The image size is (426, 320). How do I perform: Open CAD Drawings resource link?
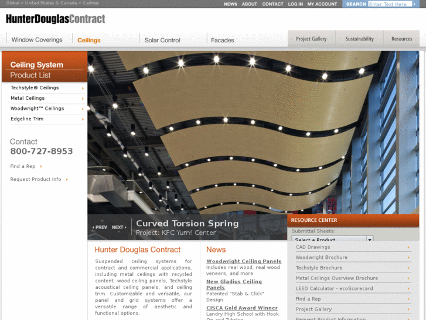point(313,247)
